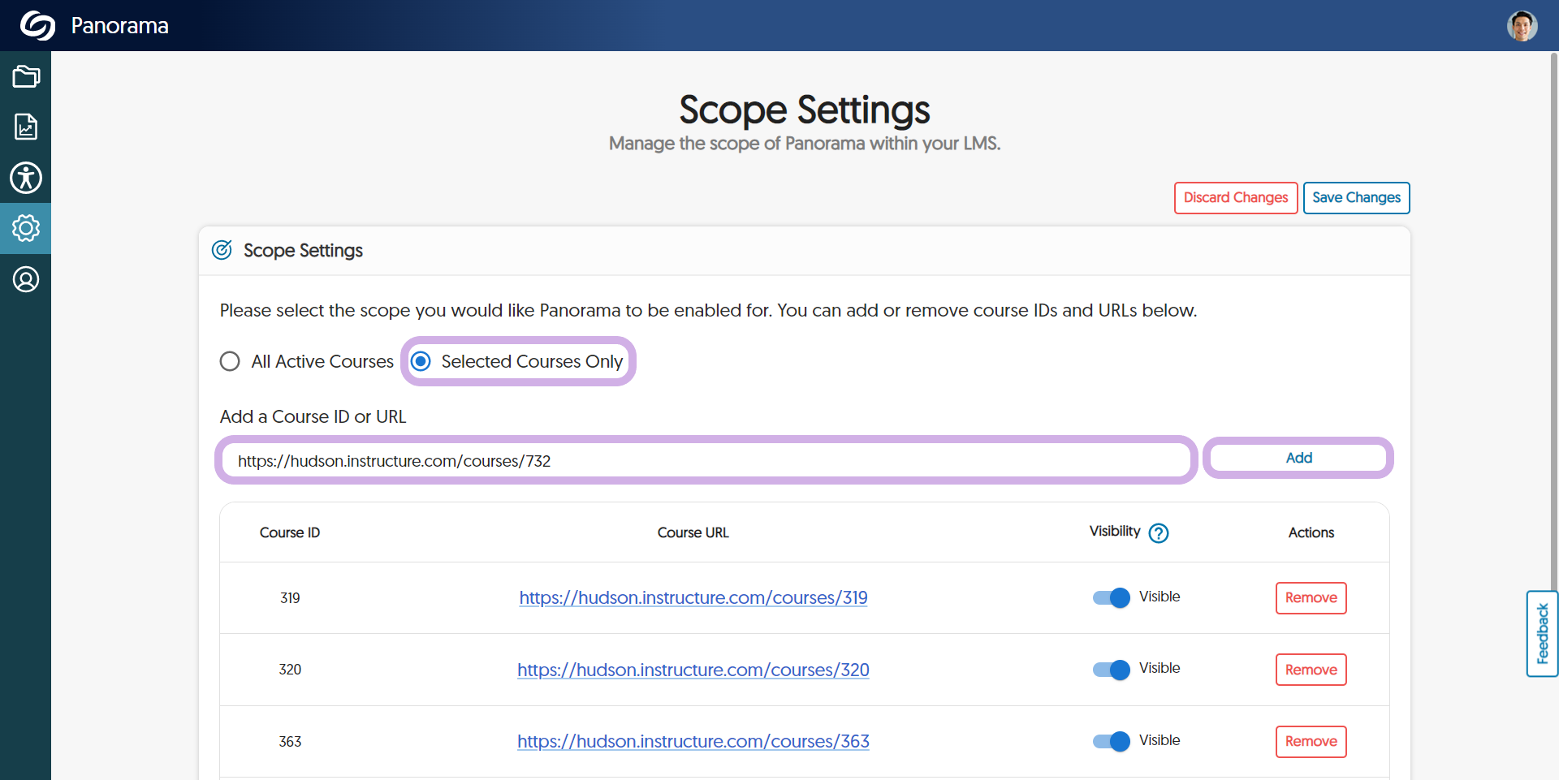Open the folders icon in sidebar
1559x780 pixels.
tap(26, 76)
